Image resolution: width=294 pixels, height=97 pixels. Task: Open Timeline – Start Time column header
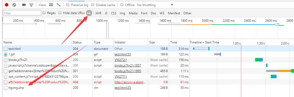coord(204,42)
